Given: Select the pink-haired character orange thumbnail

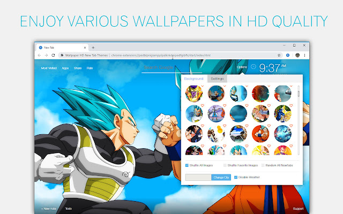Looking at the screenshot, I should [282, 150].
